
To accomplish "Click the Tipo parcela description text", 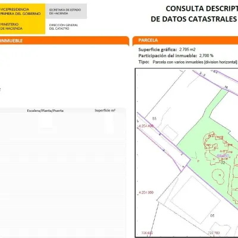I will (x=195, y=62).
